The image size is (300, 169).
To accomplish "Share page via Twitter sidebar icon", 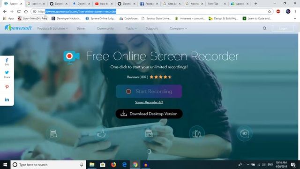I will [7, 74].
